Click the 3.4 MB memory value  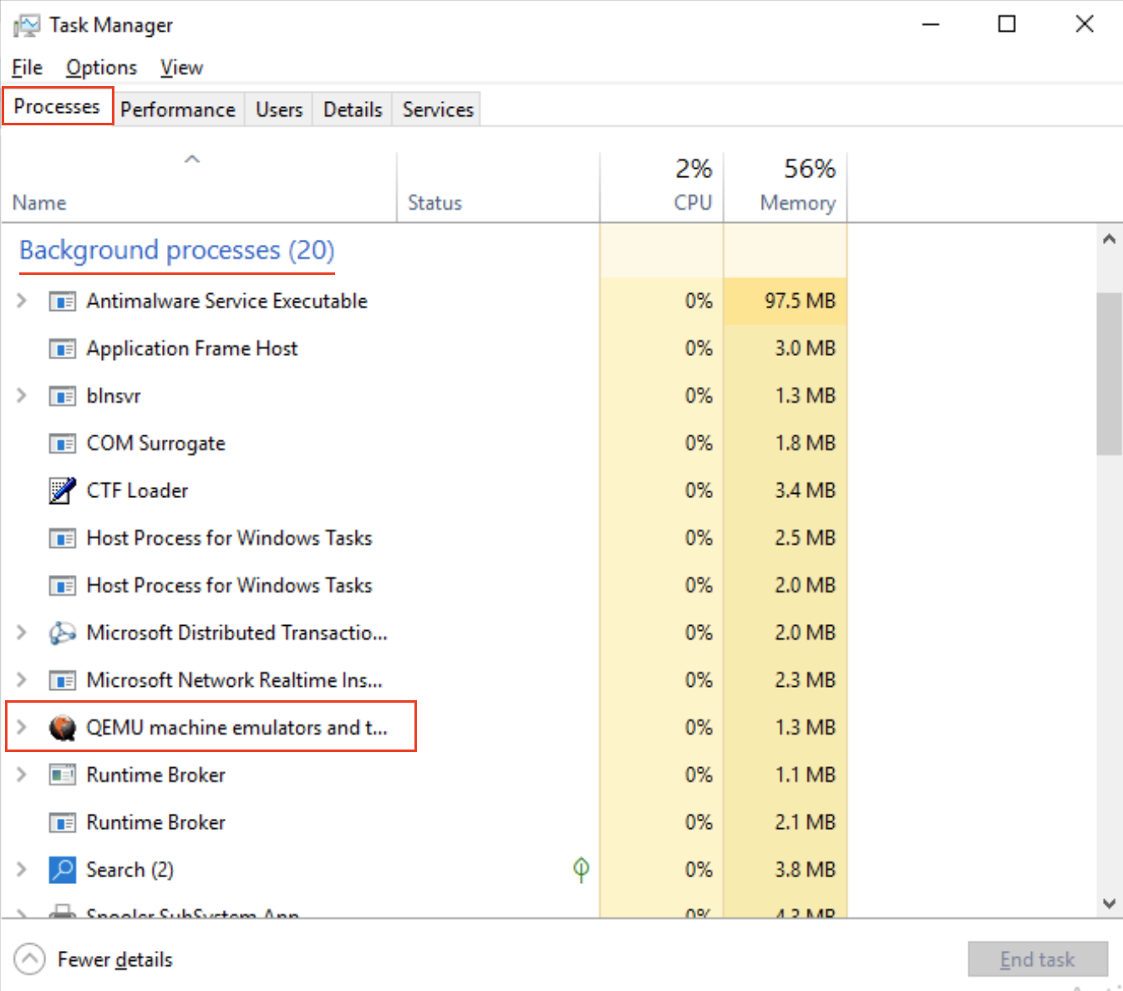click(805, 490)
